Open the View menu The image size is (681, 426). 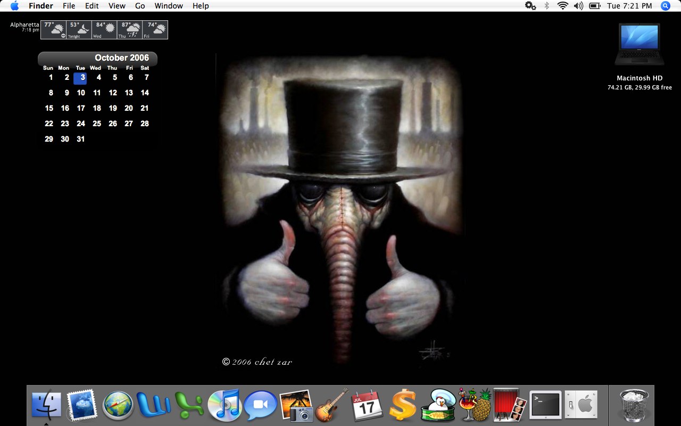117,6
